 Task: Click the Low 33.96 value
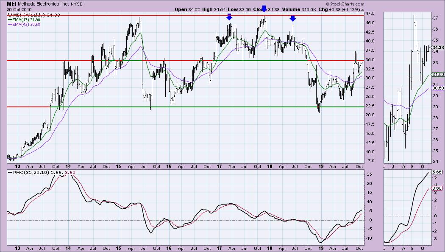(239, 9)
